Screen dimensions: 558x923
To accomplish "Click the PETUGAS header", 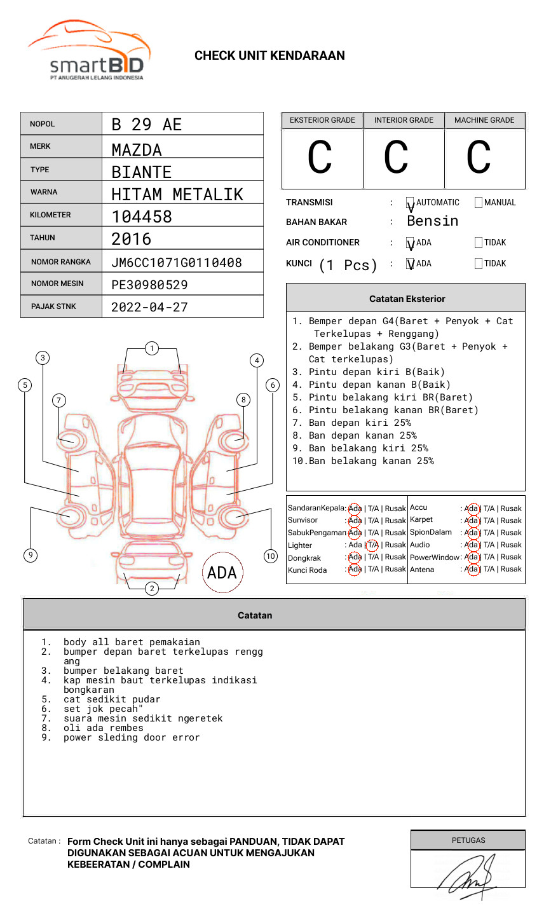I will (x=468, y=840).
